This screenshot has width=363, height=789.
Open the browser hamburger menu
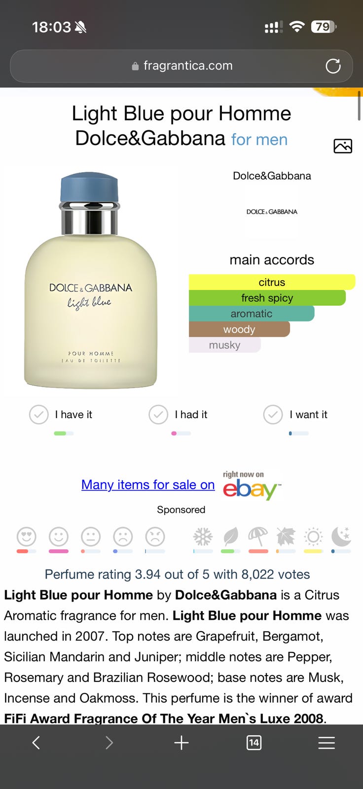pyautogui.click(x=327, y=743)
